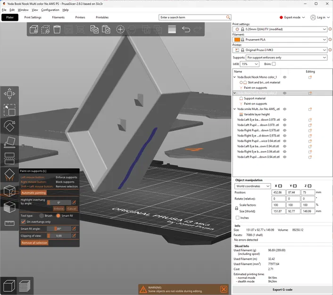Open the World coordinates dropdown
This screenshot has height=295, width=333.
[252, 186]
